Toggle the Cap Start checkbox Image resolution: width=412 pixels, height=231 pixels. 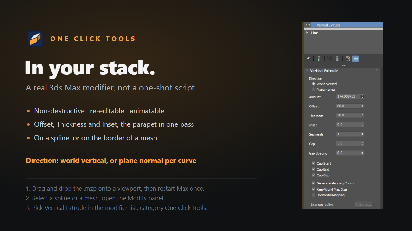click(x=314, y=163)
